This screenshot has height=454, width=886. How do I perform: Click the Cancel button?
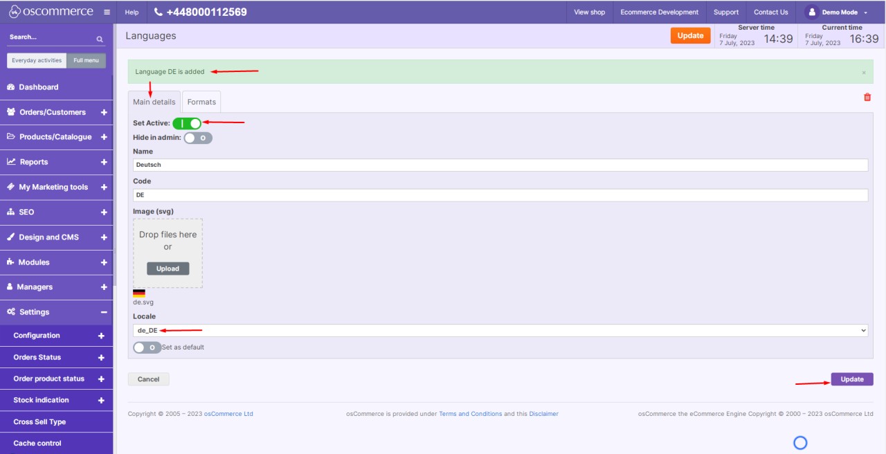click(x=149, y=379)
